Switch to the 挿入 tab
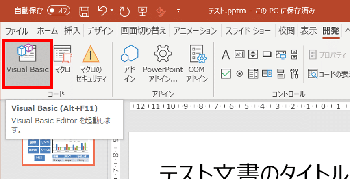This screenshot has height=179, width=350. click(x=72, y=31)
